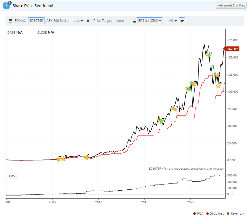Click the star favorites icon in the toolbar
The height and width of the screenshot is (218, 247).
click(x=182, y=21)
